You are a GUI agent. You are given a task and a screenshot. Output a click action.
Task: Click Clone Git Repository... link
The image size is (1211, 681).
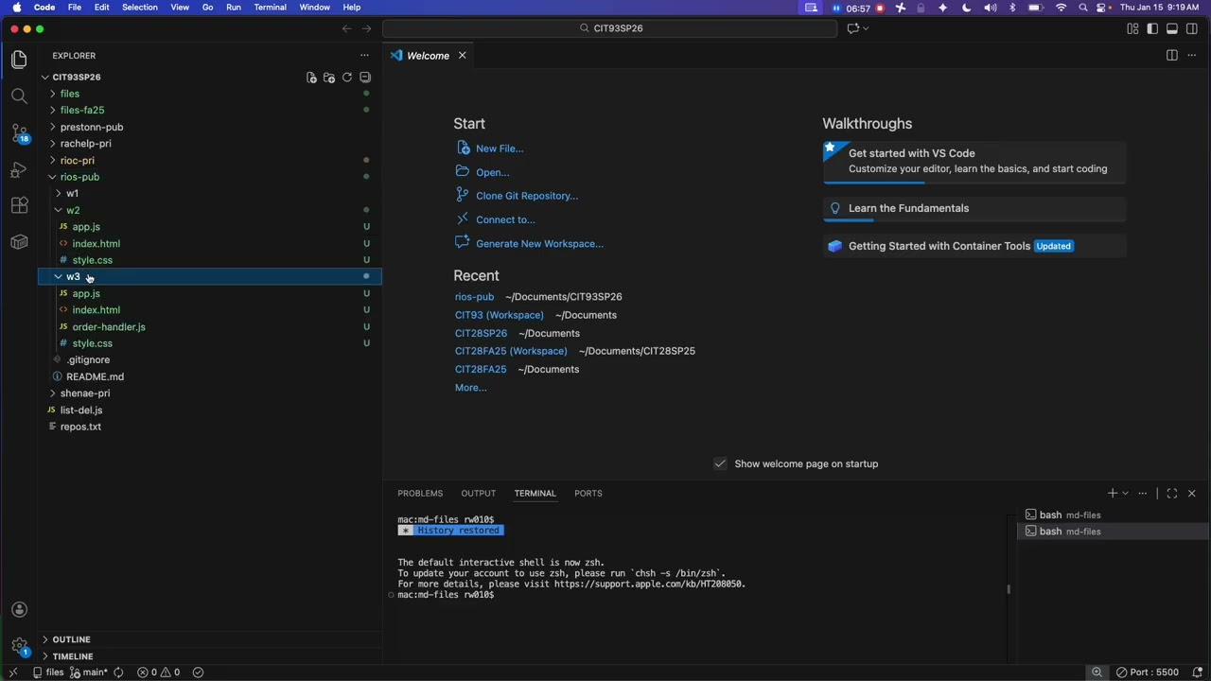point(527,196)
